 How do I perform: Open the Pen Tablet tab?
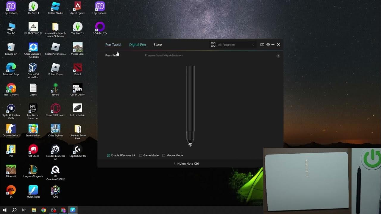point(113,45)
